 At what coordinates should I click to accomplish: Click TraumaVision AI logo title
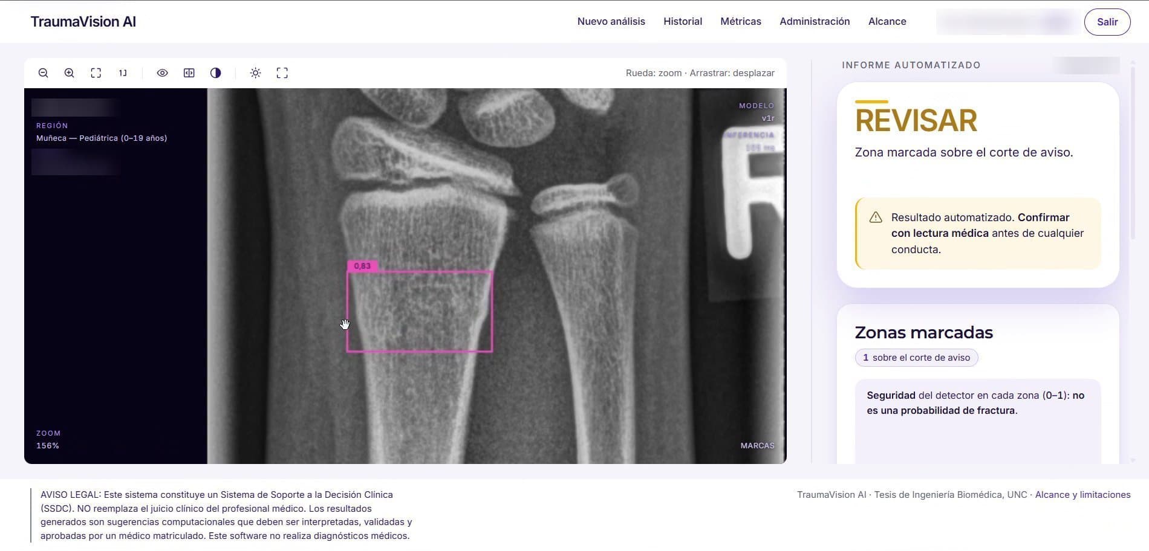point(83,22)
